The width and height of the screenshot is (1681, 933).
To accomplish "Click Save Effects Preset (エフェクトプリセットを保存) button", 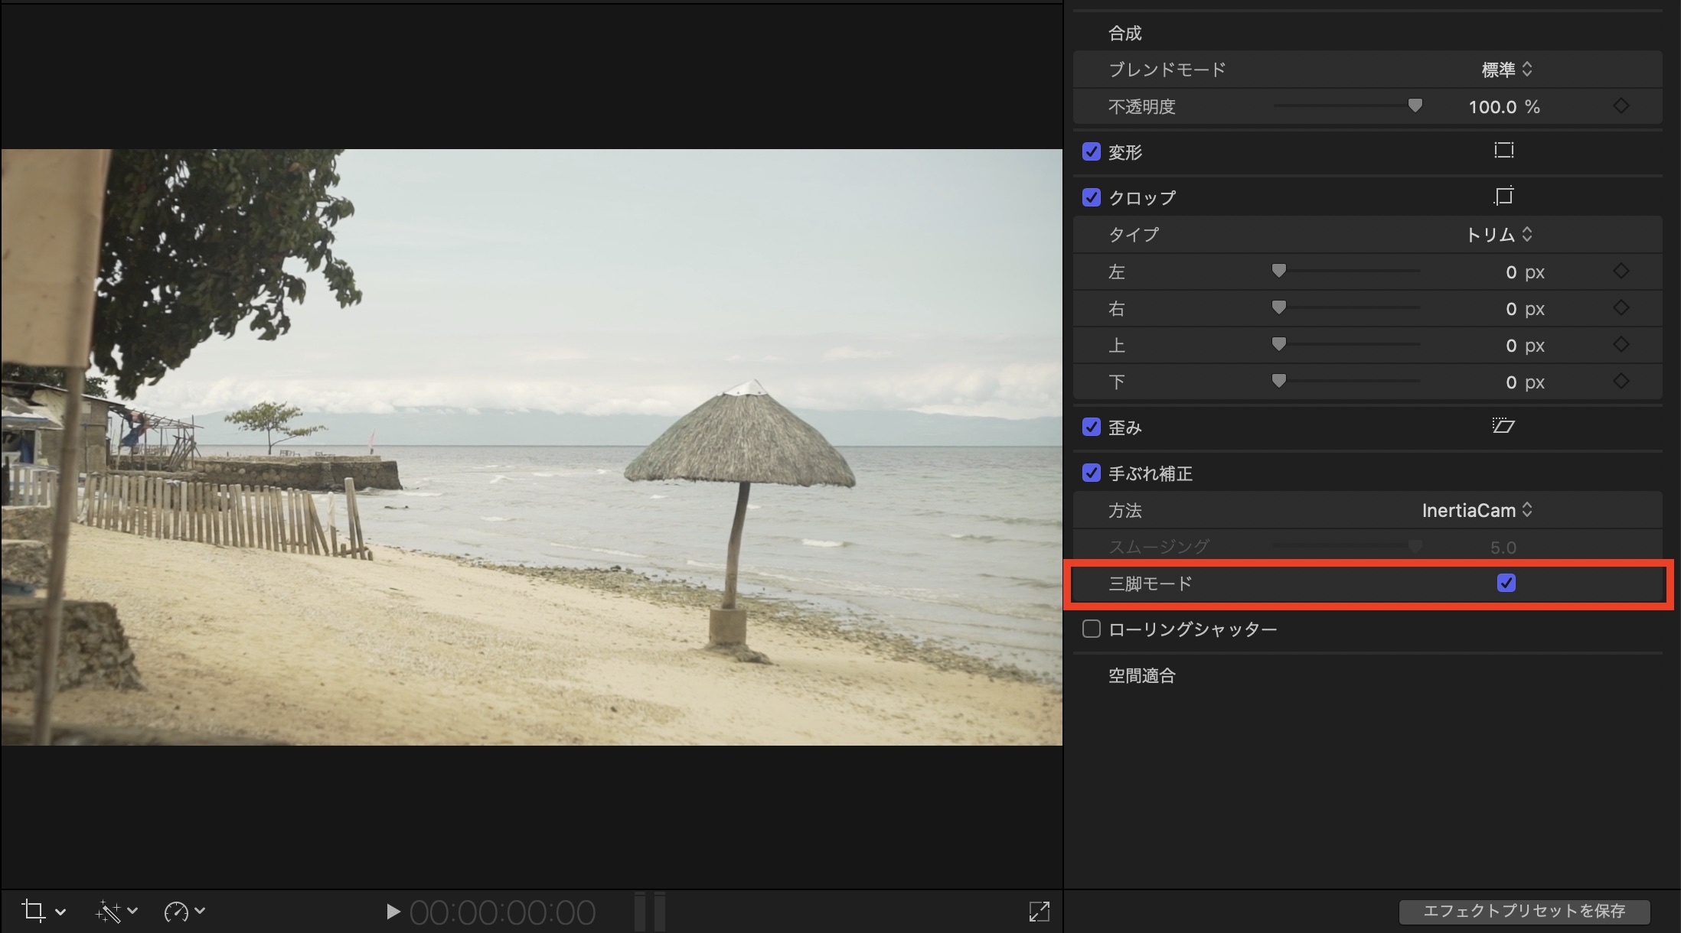I will (x=1523, y=911).
